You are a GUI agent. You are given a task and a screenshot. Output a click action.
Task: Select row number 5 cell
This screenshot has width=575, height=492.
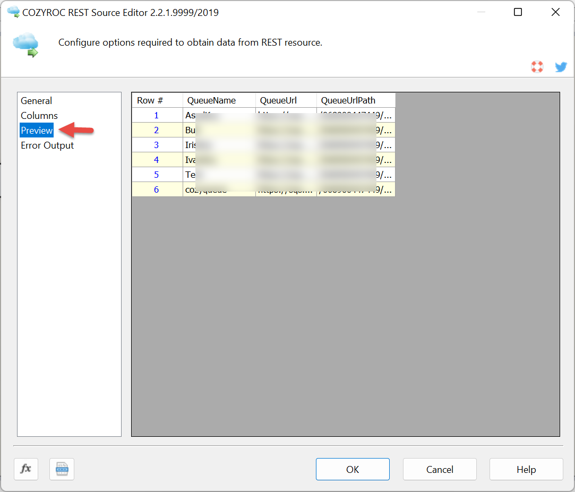point(157,175)
